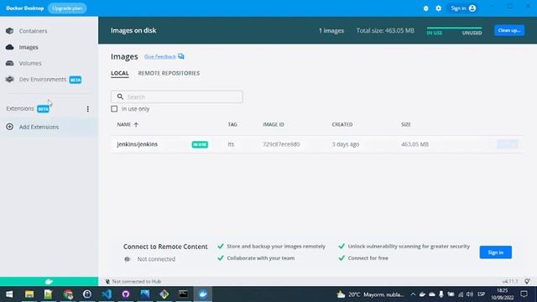Click the IN USE badge on jenkins
The height and width of the screenshot is (302, 537).
pyautogui.click(x=200, y=144)
